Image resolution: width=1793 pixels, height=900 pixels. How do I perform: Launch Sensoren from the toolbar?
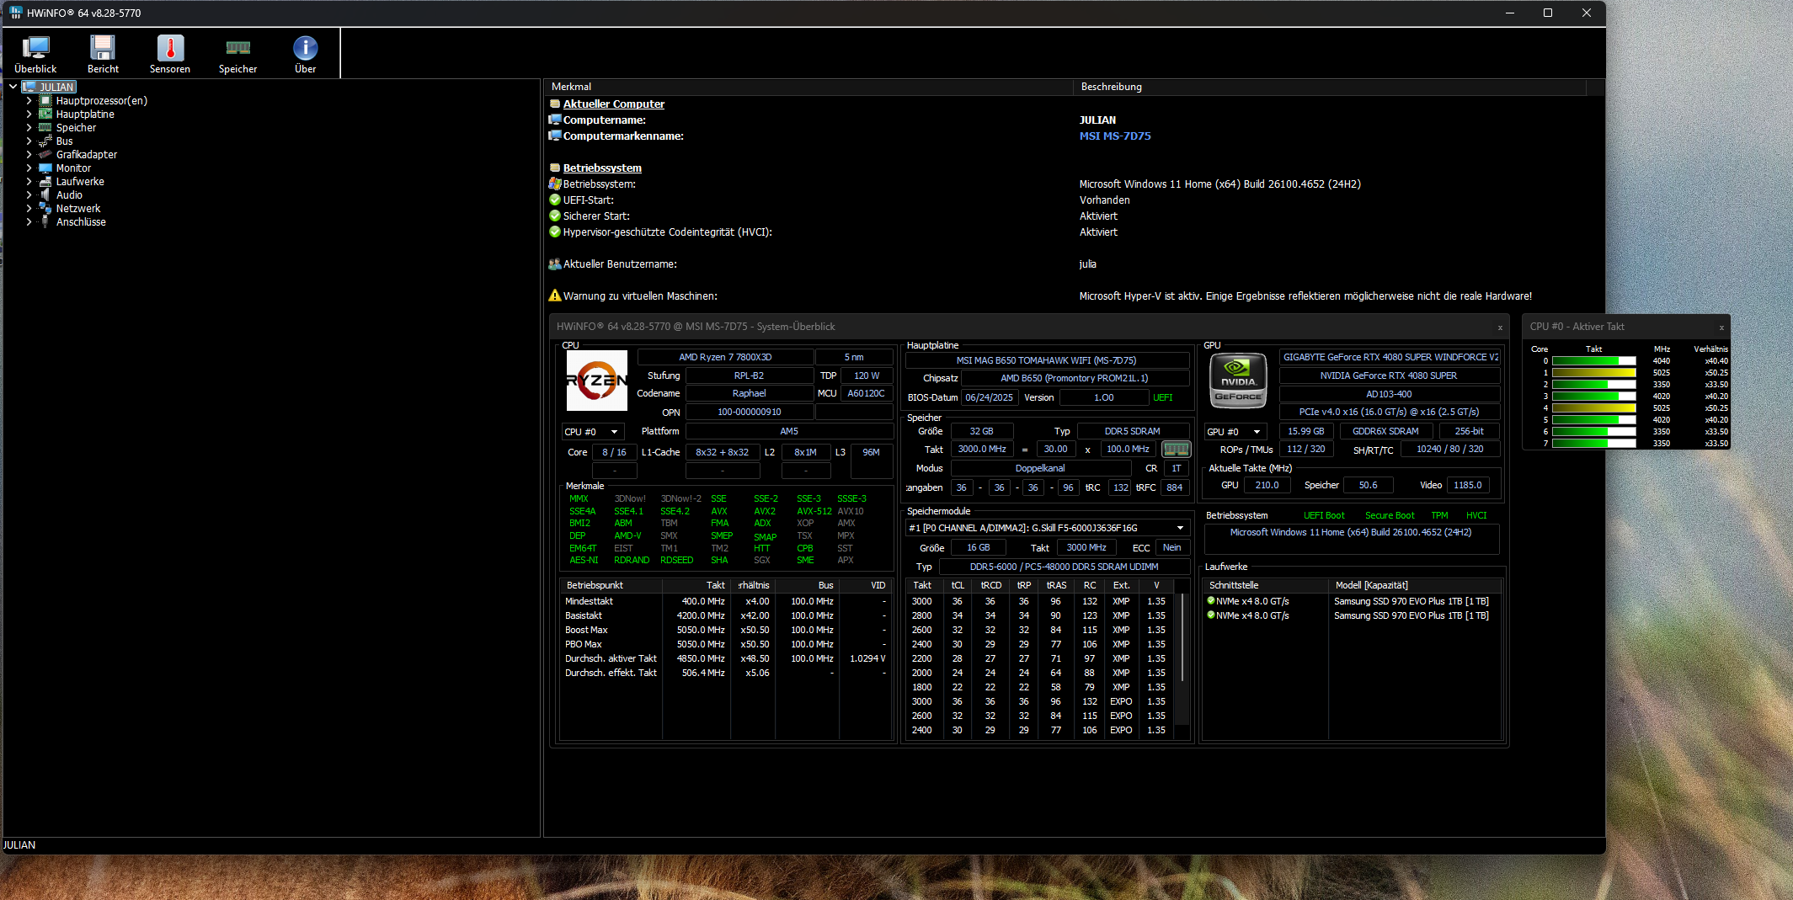pos(170,54)
